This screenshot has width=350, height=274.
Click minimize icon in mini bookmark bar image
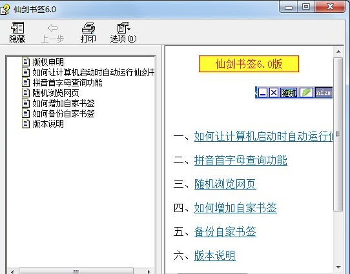pos(263,93)
